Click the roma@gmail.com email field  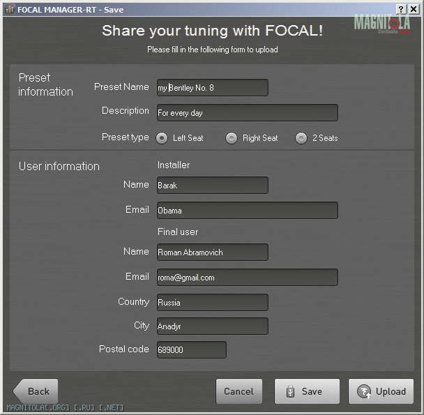(248, 278)
